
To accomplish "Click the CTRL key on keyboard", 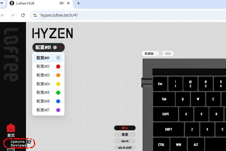I will click(x=161, y=144).
